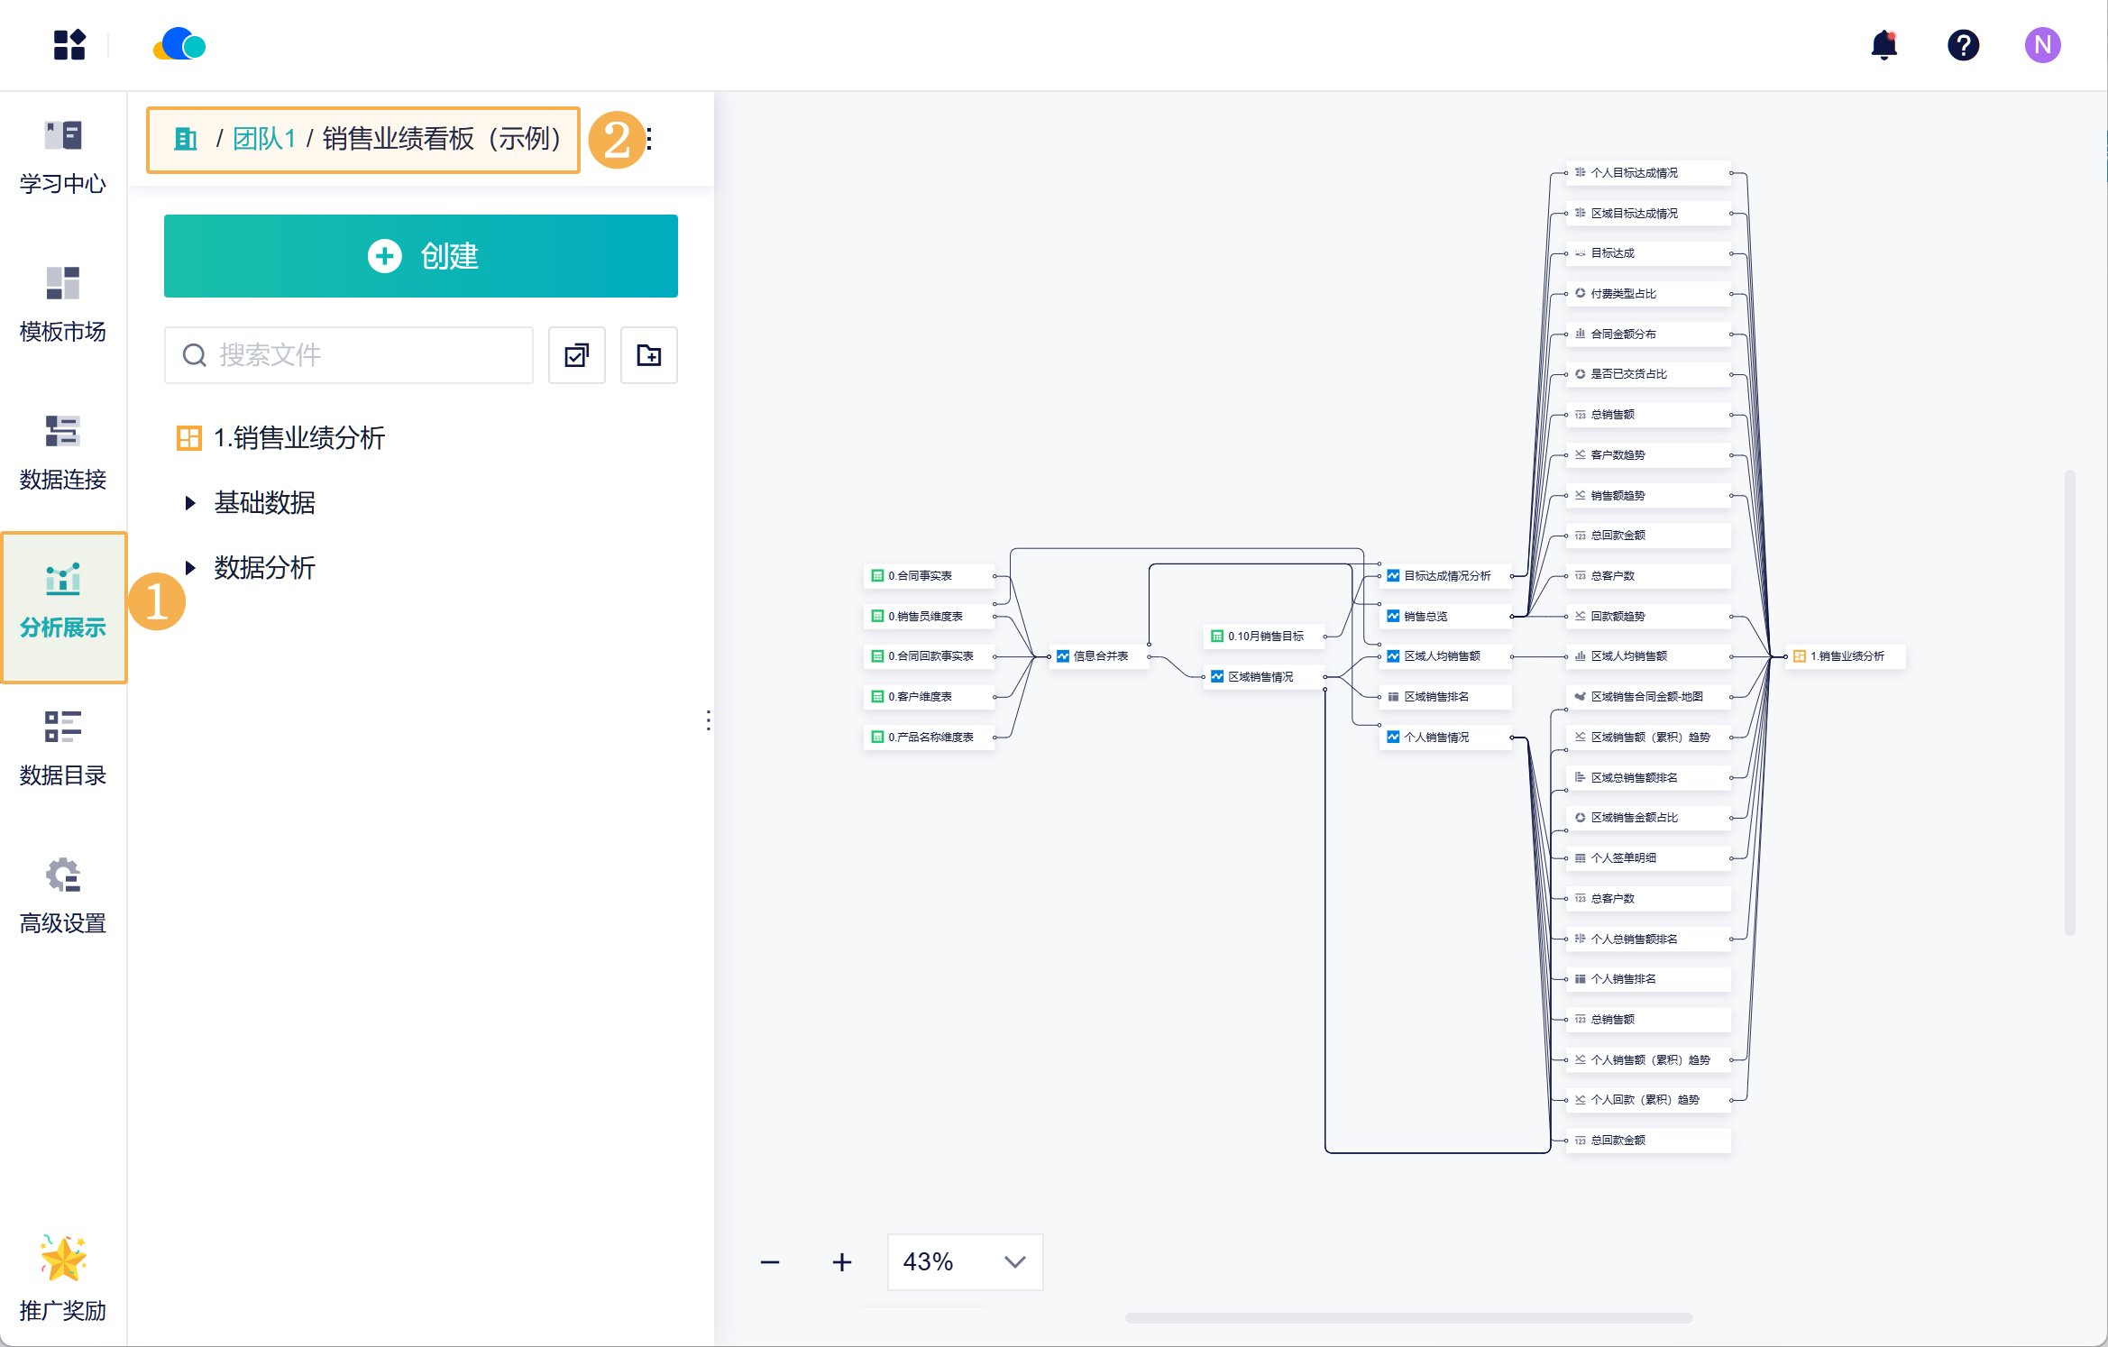Zoom in with the plus button
This screenshot has height=1347, width=2108.
click(842, 1262)
